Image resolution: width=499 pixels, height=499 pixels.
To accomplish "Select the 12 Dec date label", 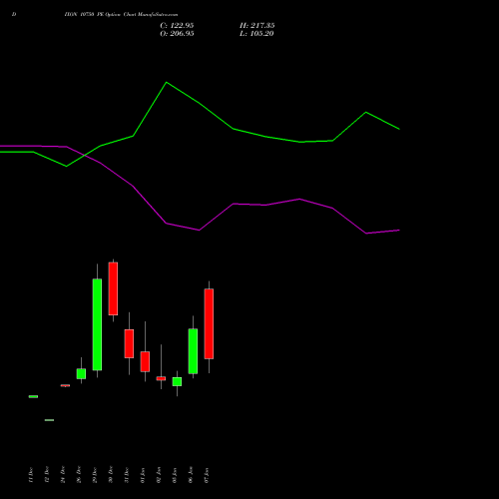I will (x=47, y=475).
